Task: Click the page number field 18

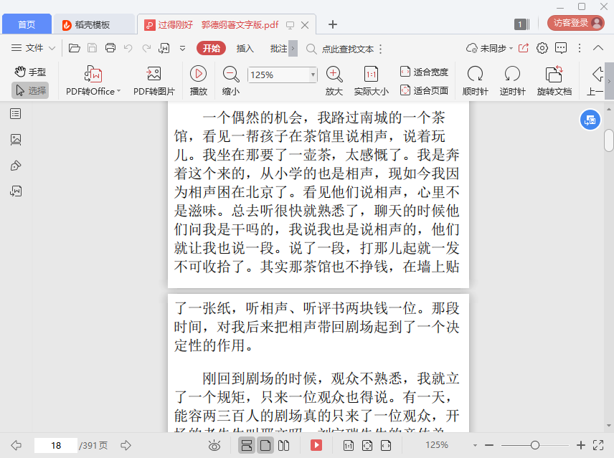Action: (56, 446)
